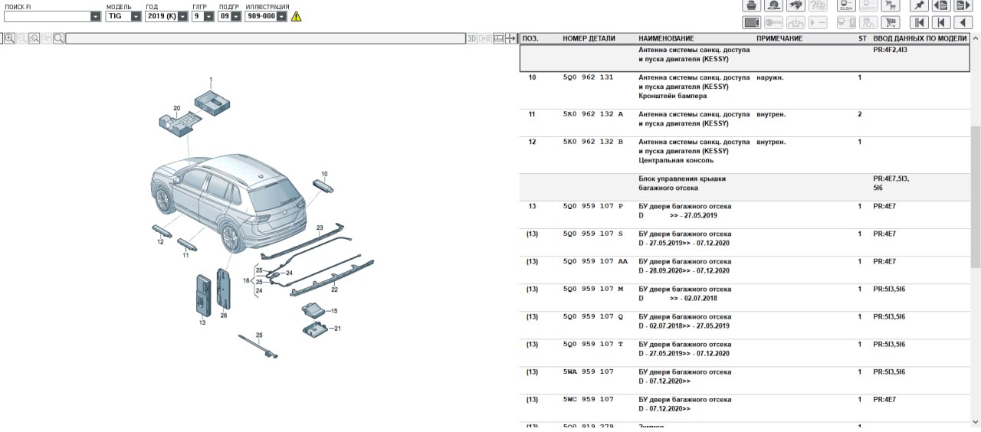Image resolution: width=981 pixels, height=432 pixels.
Task: Click the Блок управления крышки багажного отсека heading
Action: pos(682,183)
